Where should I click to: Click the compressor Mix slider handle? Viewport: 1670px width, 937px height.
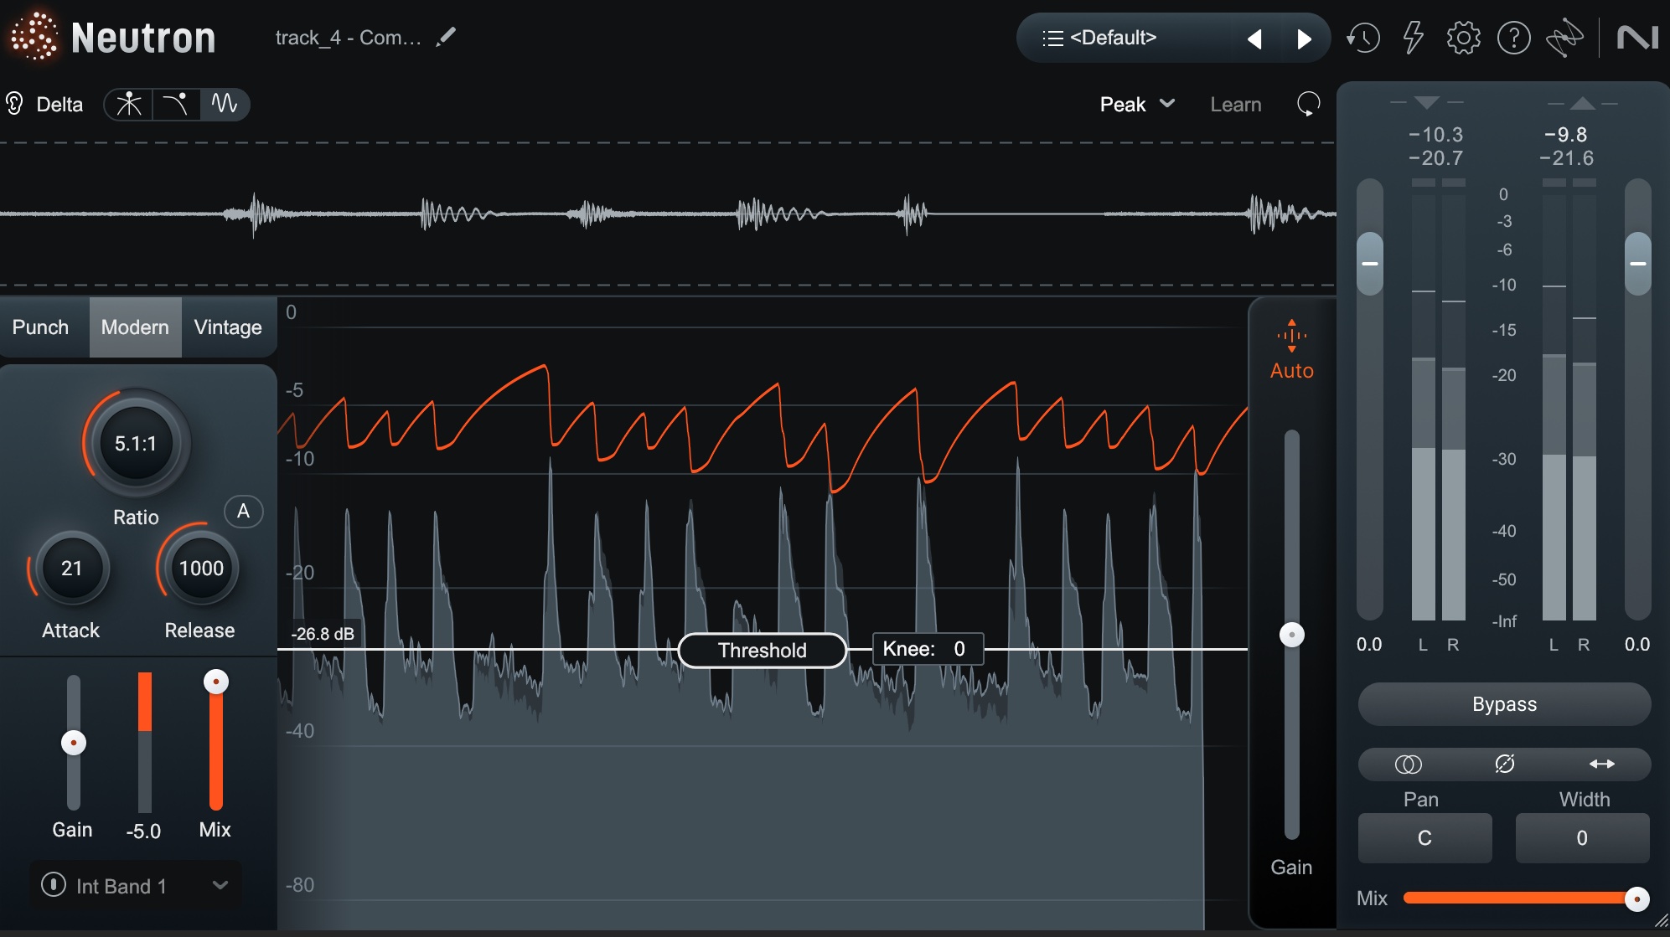tap(216, 682)
